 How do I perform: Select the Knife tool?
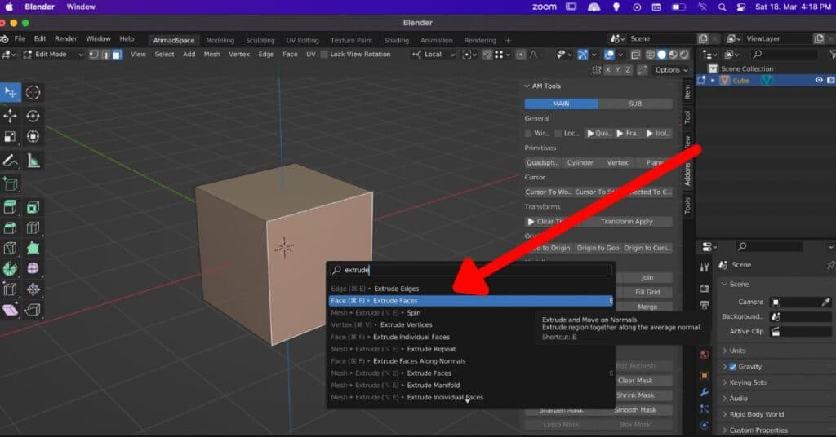[x=10, y=249]
